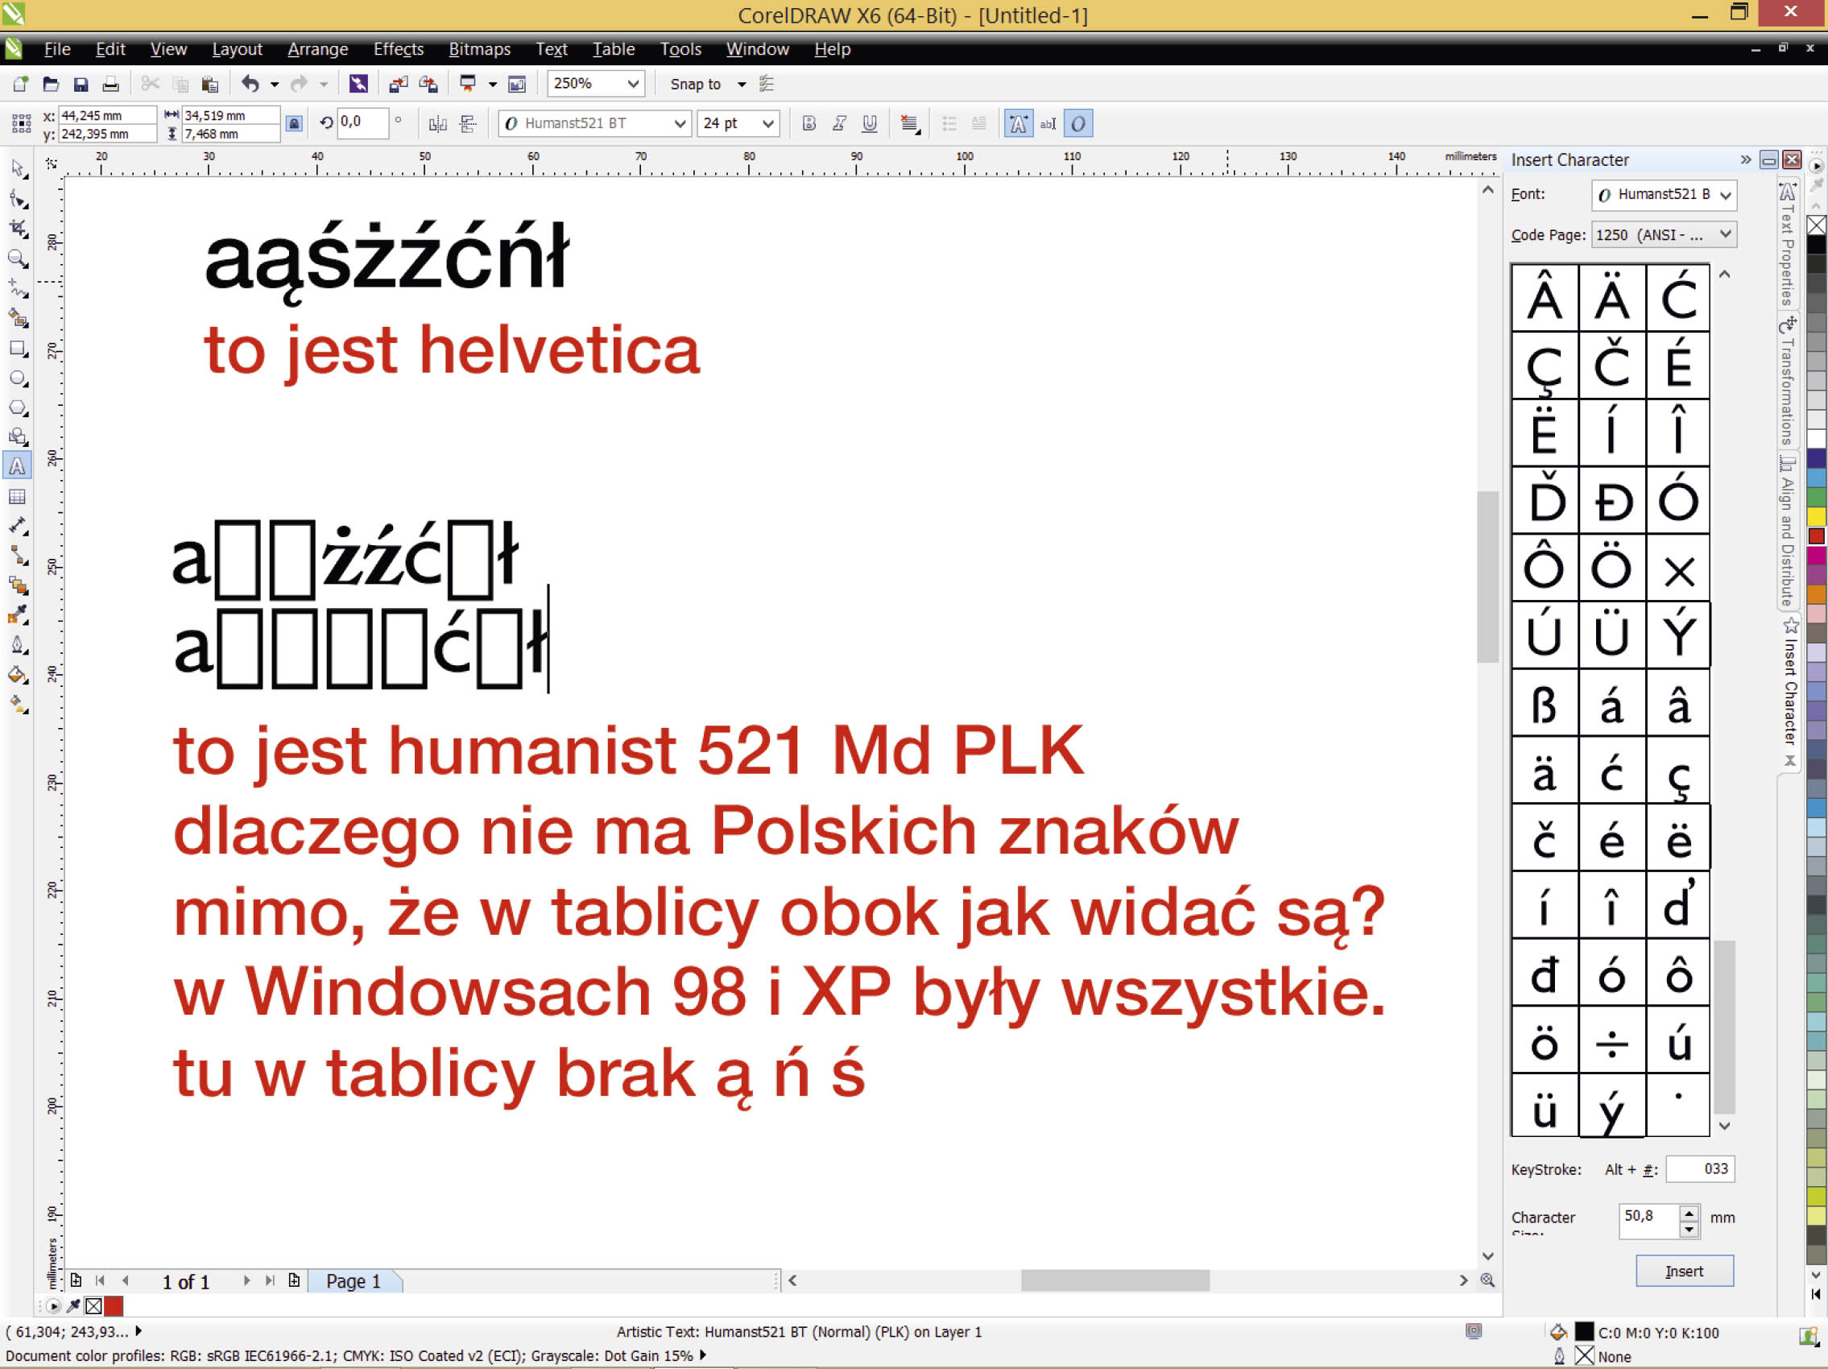This screenshot has height=1369, width=1828.
Task: Open the Effects menu
Action: tap(398, 50)
